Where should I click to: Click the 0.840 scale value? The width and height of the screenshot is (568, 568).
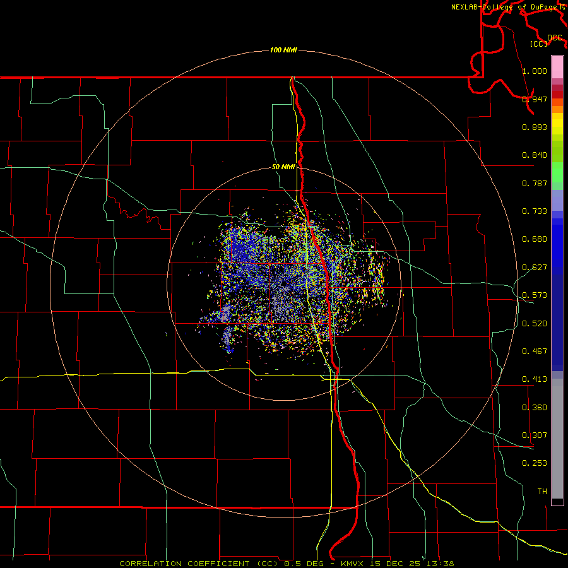(x=535, y=155)
